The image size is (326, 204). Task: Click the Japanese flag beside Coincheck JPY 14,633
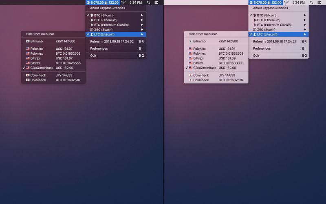(28, 75)
